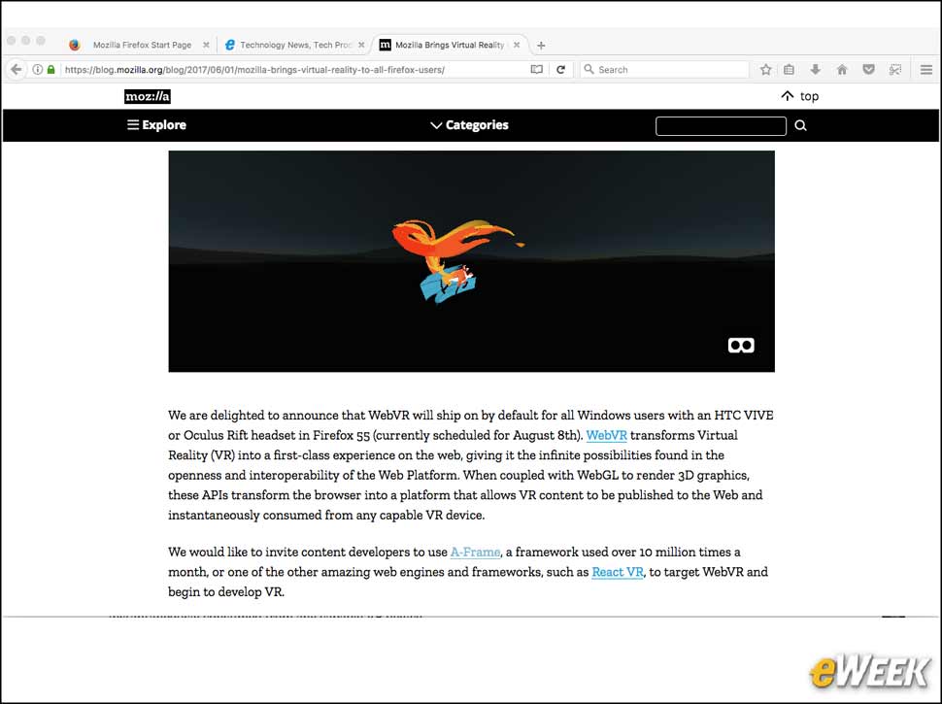Open the Explore hamburger menu
The height and width of the screenshot is (704, 942).
click(156, 125)
